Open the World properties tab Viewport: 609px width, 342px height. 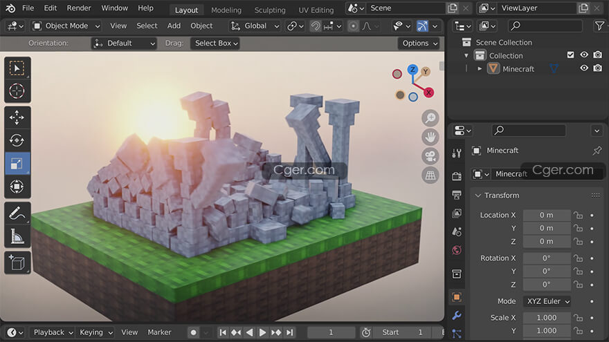457,250
